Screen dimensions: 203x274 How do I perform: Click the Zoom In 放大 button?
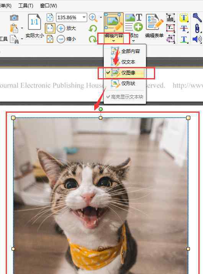click(66, 28)
